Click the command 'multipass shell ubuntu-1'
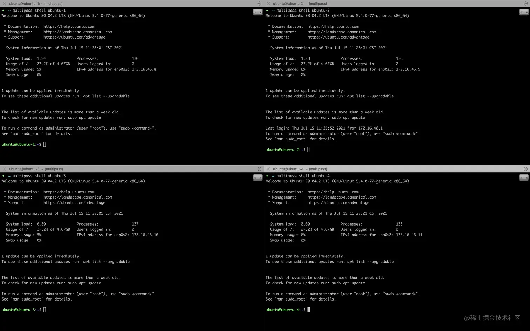Screen dimensions: 530x331 coord(39,11)
